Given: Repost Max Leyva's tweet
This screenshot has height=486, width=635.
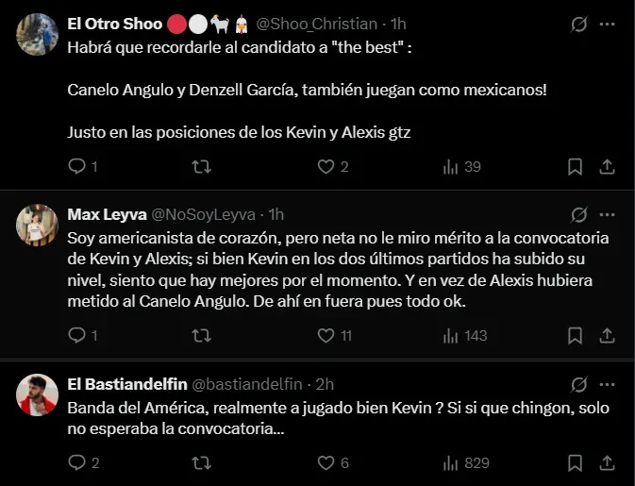Looking at the screenshot, I should tap(201, 335).
